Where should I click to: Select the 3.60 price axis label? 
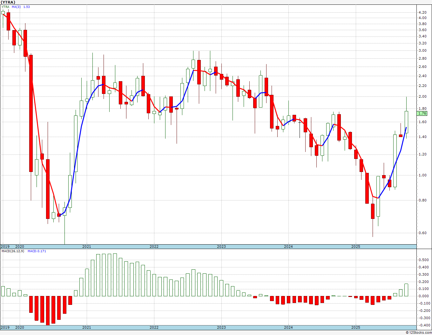pos(422,30)
